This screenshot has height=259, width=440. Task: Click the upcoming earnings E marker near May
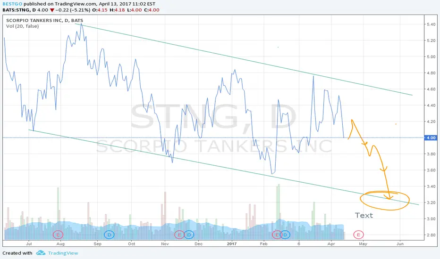358,235
